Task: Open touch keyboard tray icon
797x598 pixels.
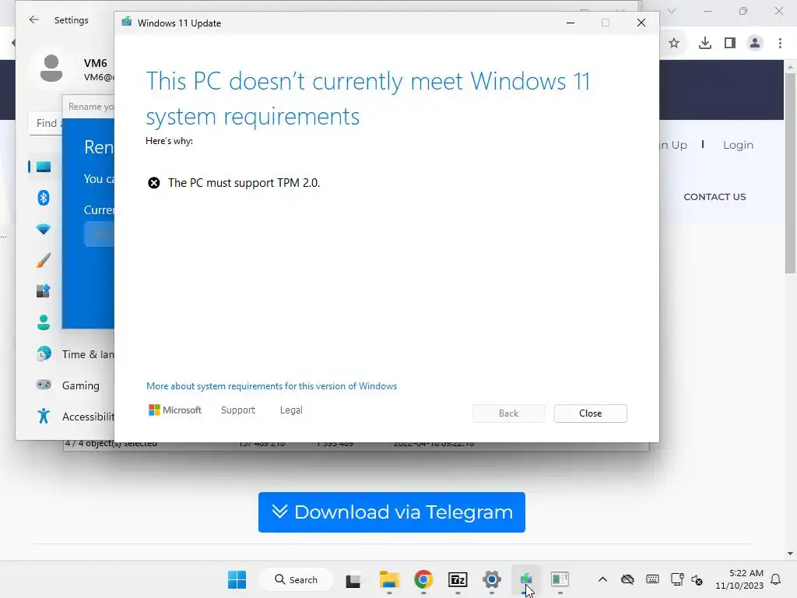Action: tap(652, 579)
